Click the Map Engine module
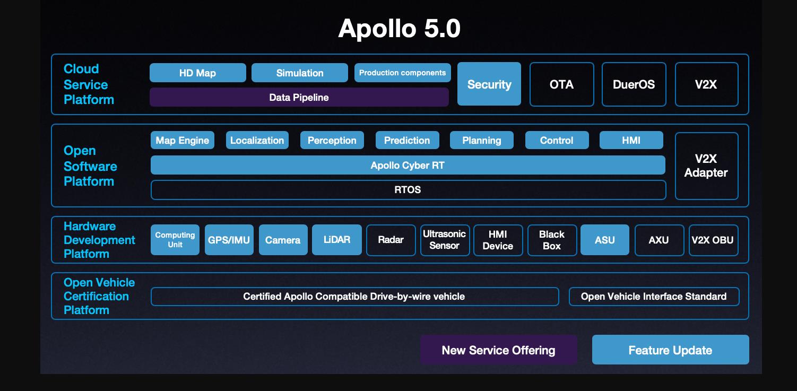The image size is (797, 391). click(183, 141)
